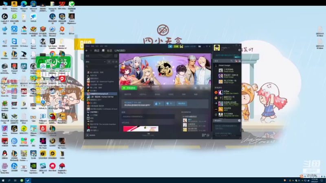This screenshot has width=326, height=183.
Task: Open game settings gear icon
Action: [x=196, y=88]
